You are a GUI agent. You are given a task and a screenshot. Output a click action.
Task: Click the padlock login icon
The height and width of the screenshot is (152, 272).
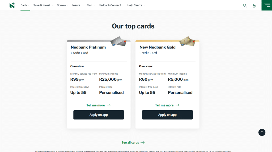click(254, 6)
